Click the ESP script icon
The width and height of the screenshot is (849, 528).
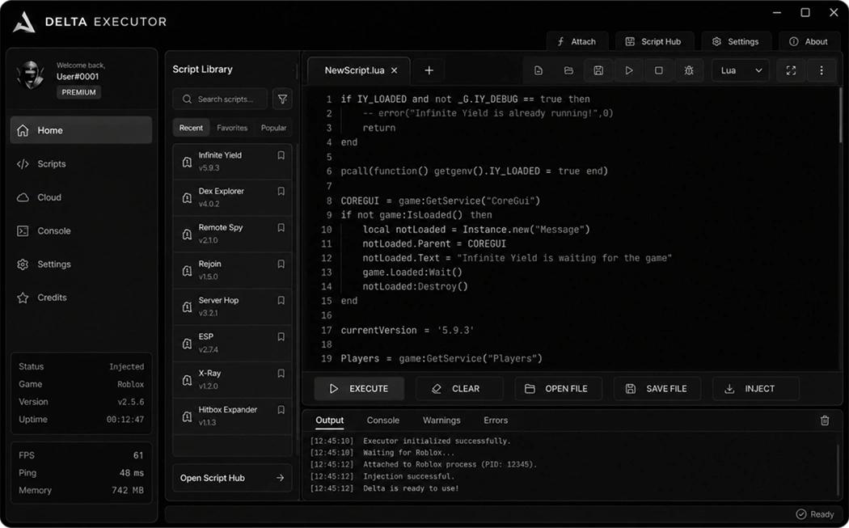tap(187, 344)
